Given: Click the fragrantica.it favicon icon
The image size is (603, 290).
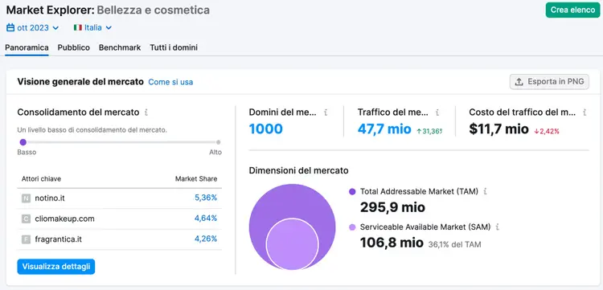Looking at the screenshot, I should (26, 239).
